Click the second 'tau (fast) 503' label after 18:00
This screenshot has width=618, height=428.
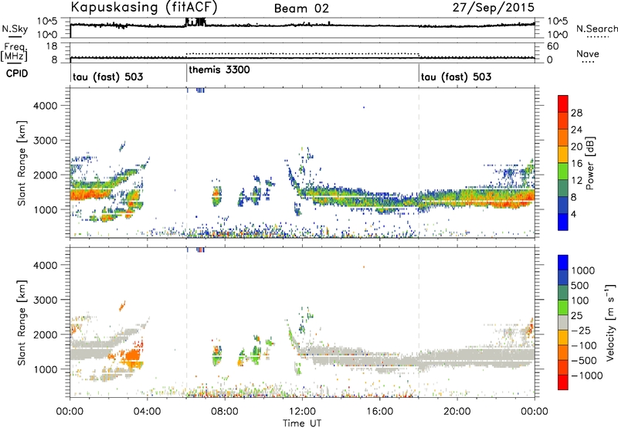pos(456,76)
